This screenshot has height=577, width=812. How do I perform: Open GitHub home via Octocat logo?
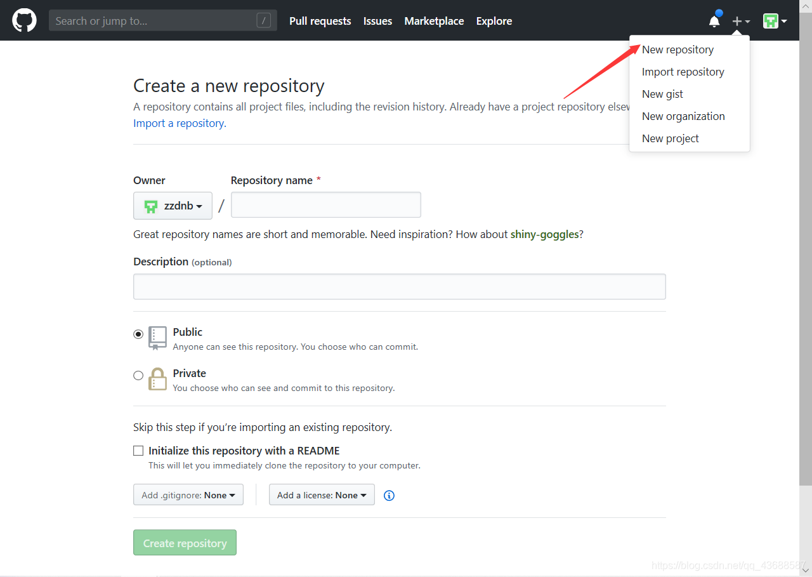click(24, 20)
